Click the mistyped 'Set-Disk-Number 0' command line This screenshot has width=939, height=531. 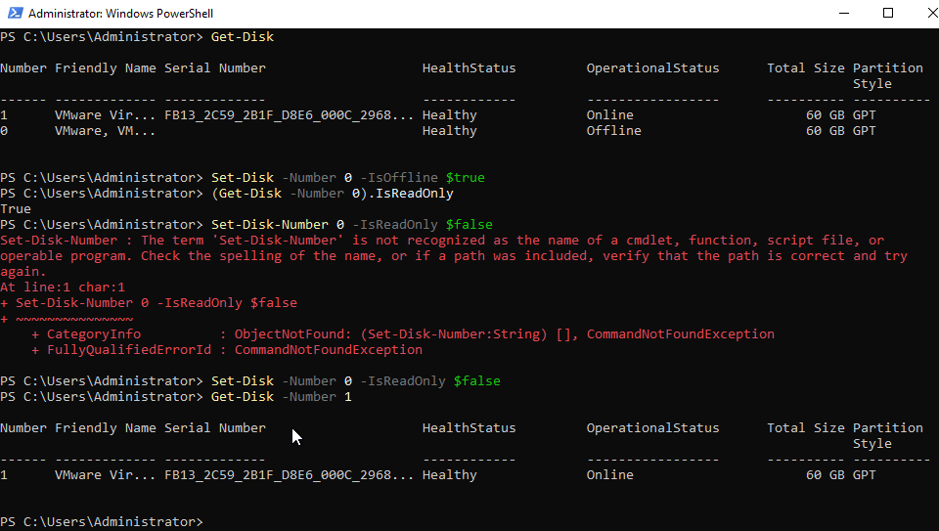[352, 225]
